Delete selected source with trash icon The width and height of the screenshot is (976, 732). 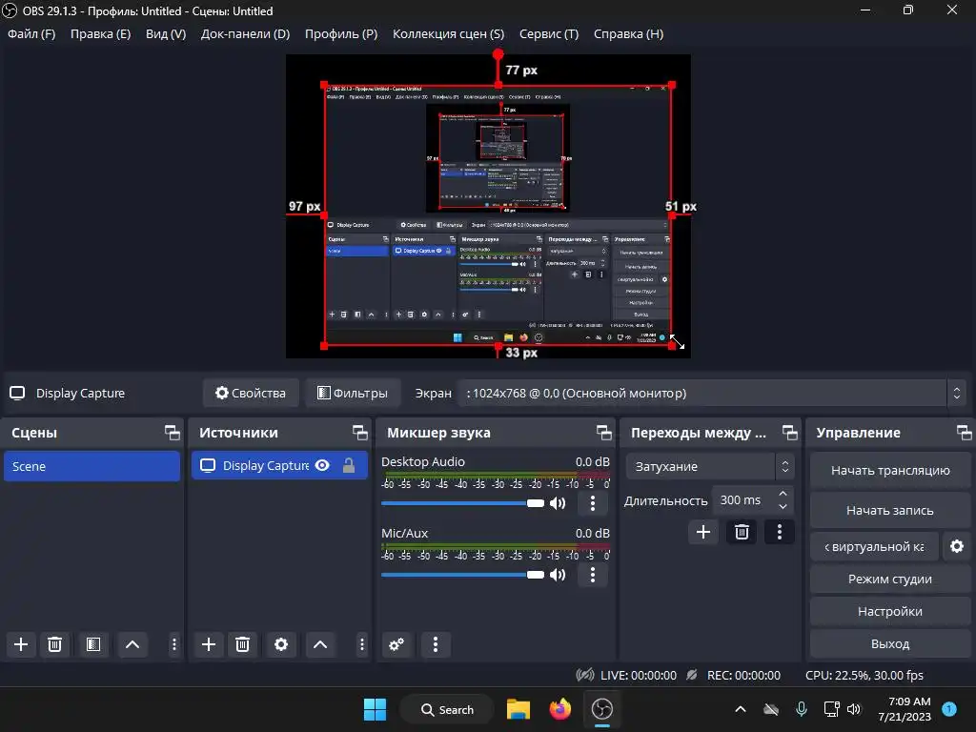(243, 644)
